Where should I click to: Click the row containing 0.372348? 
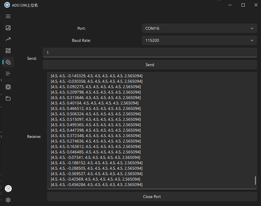[x=96, y=136]
